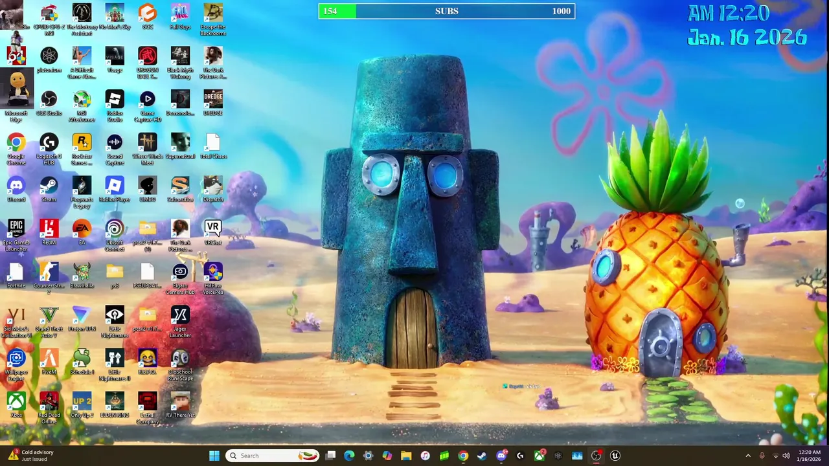Open the Elgato Camera Hub shortcut
This screenshot has width=829, height=466.
pyautogui.click(x=180, y=279)
